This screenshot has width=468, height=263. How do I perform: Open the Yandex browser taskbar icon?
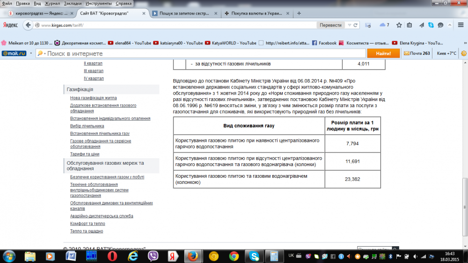coord(173,256)
